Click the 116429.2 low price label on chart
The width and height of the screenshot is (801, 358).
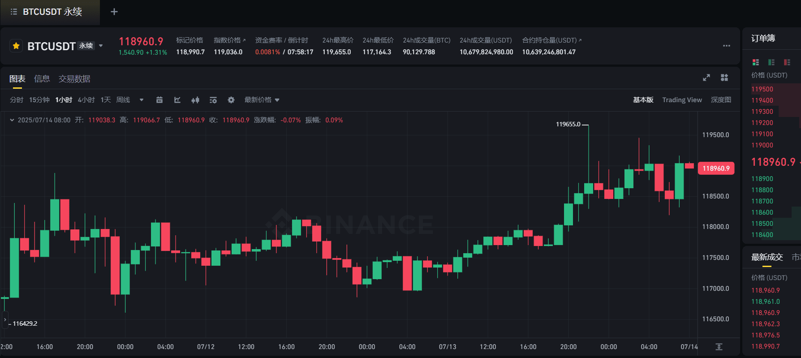(x=25, y=323)
